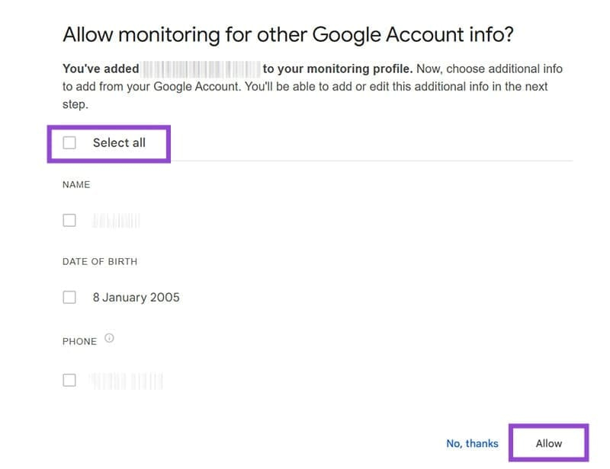Click the "8 January 2005" date text

coord(136,297)
